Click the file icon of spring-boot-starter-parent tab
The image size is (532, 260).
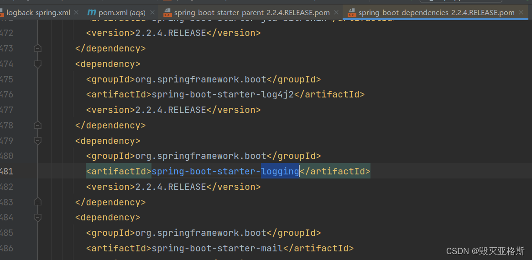(167, 13)
